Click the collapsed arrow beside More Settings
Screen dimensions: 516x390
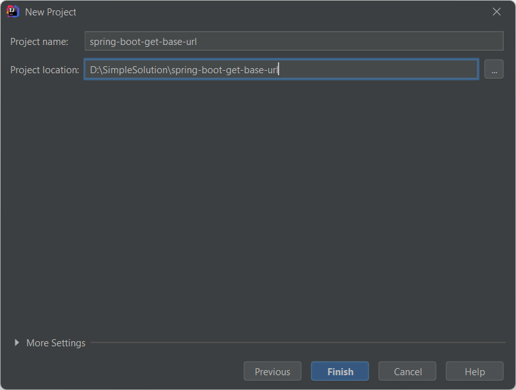tap(17, 342)
